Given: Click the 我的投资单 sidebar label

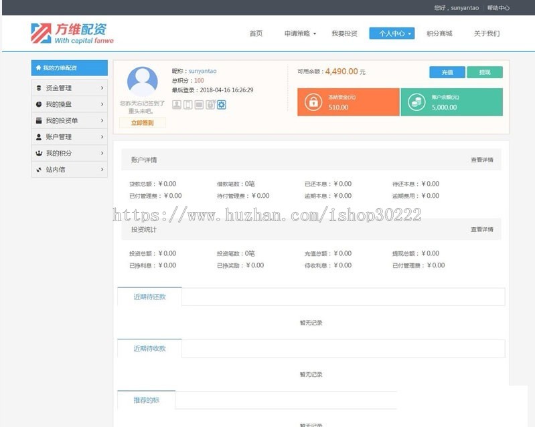Looking at the screenshot, I should pos(62,120).
